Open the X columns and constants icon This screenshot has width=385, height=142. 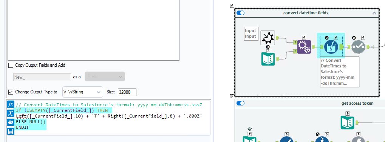point(10,113)
